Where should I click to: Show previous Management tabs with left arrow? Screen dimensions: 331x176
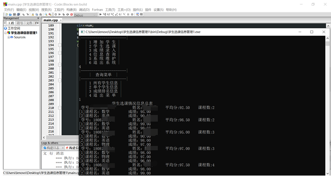click(5, 23)
